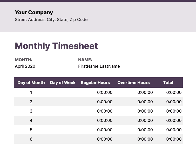The image size is (196, 144).
Task: Click the MONTH label
Action: click(23, 60)
